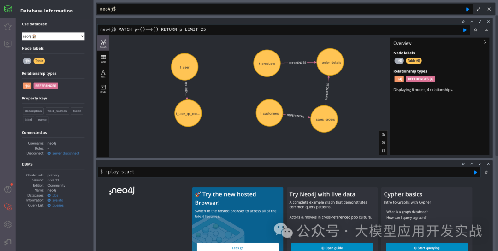Select the t_sales_orders node
The image size is (498, 251).
coord(324,119)
